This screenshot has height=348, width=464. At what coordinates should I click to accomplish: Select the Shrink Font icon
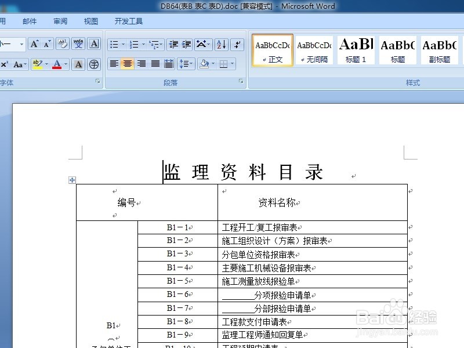coord(46,43)
